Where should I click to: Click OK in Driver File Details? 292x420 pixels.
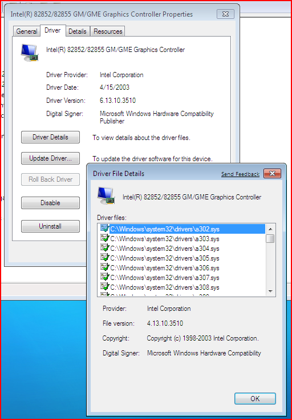(255, 399)
